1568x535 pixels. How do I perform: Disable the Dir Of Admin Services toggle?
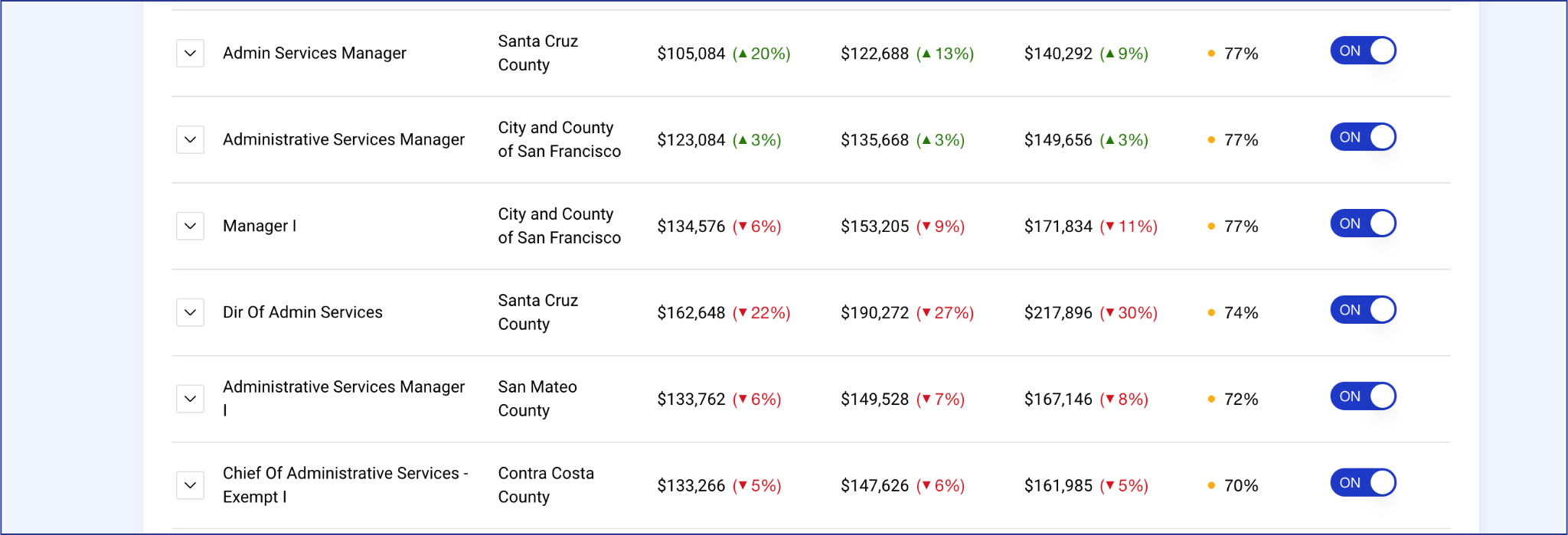1363,311
